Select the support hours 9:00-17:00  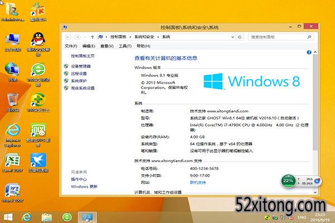200,176
